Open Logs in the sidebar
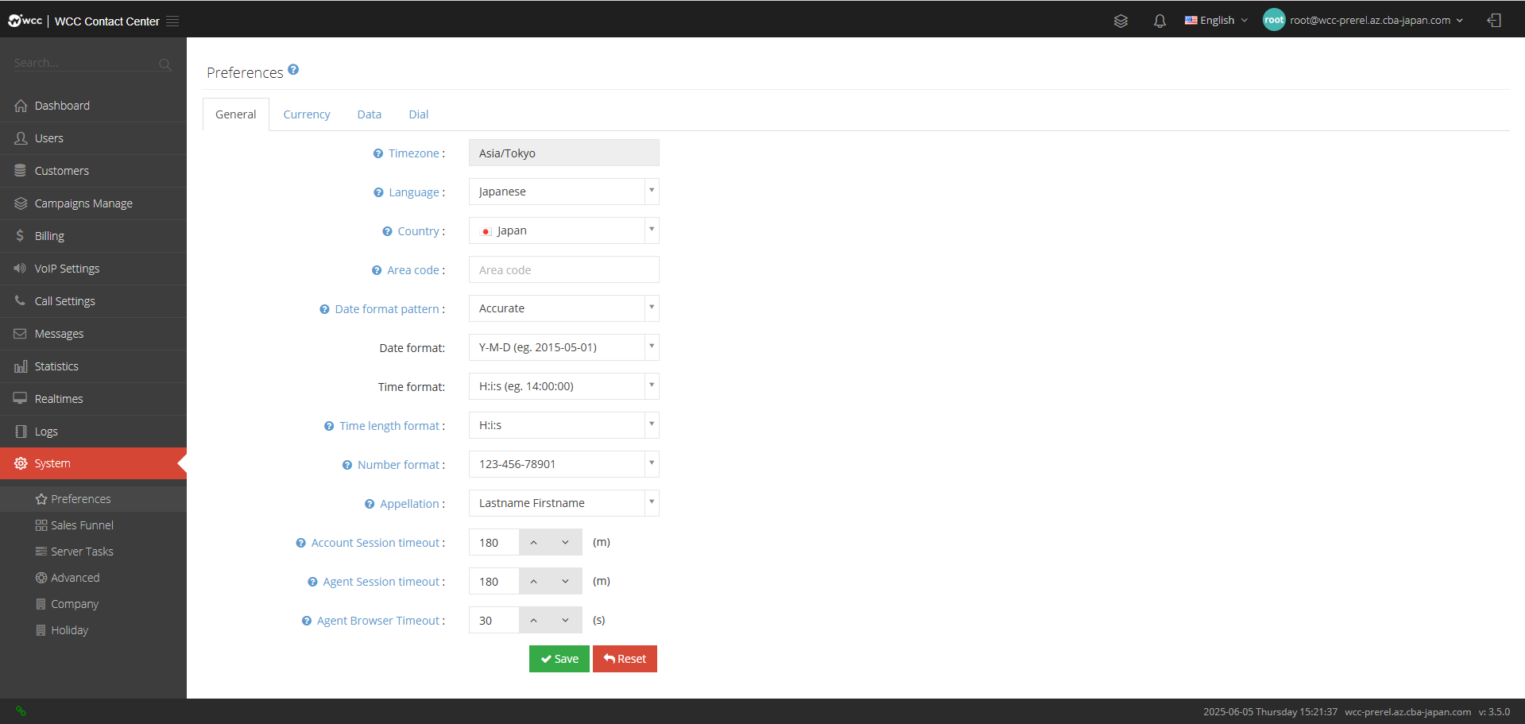 click(x=93, y=432)
